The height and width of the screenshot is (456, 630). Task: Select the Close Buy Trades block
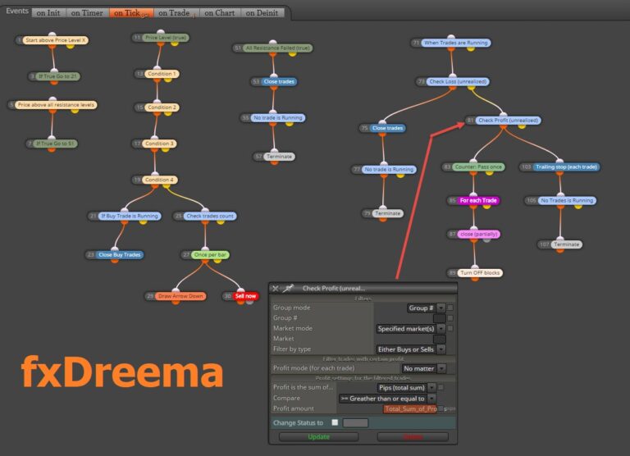pyautogui.click(x=119, y=255)
